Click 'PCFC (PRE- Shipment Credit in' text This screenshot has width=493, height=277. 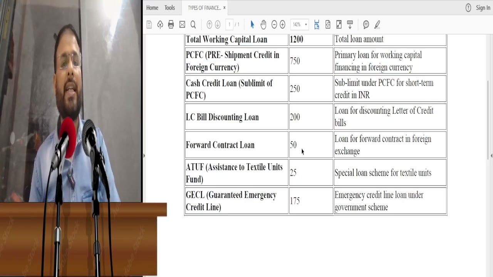(x=233, y=55)
